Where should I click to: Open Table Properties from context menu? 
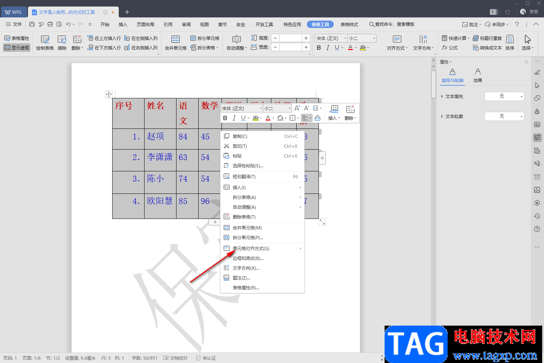(262, 287)
